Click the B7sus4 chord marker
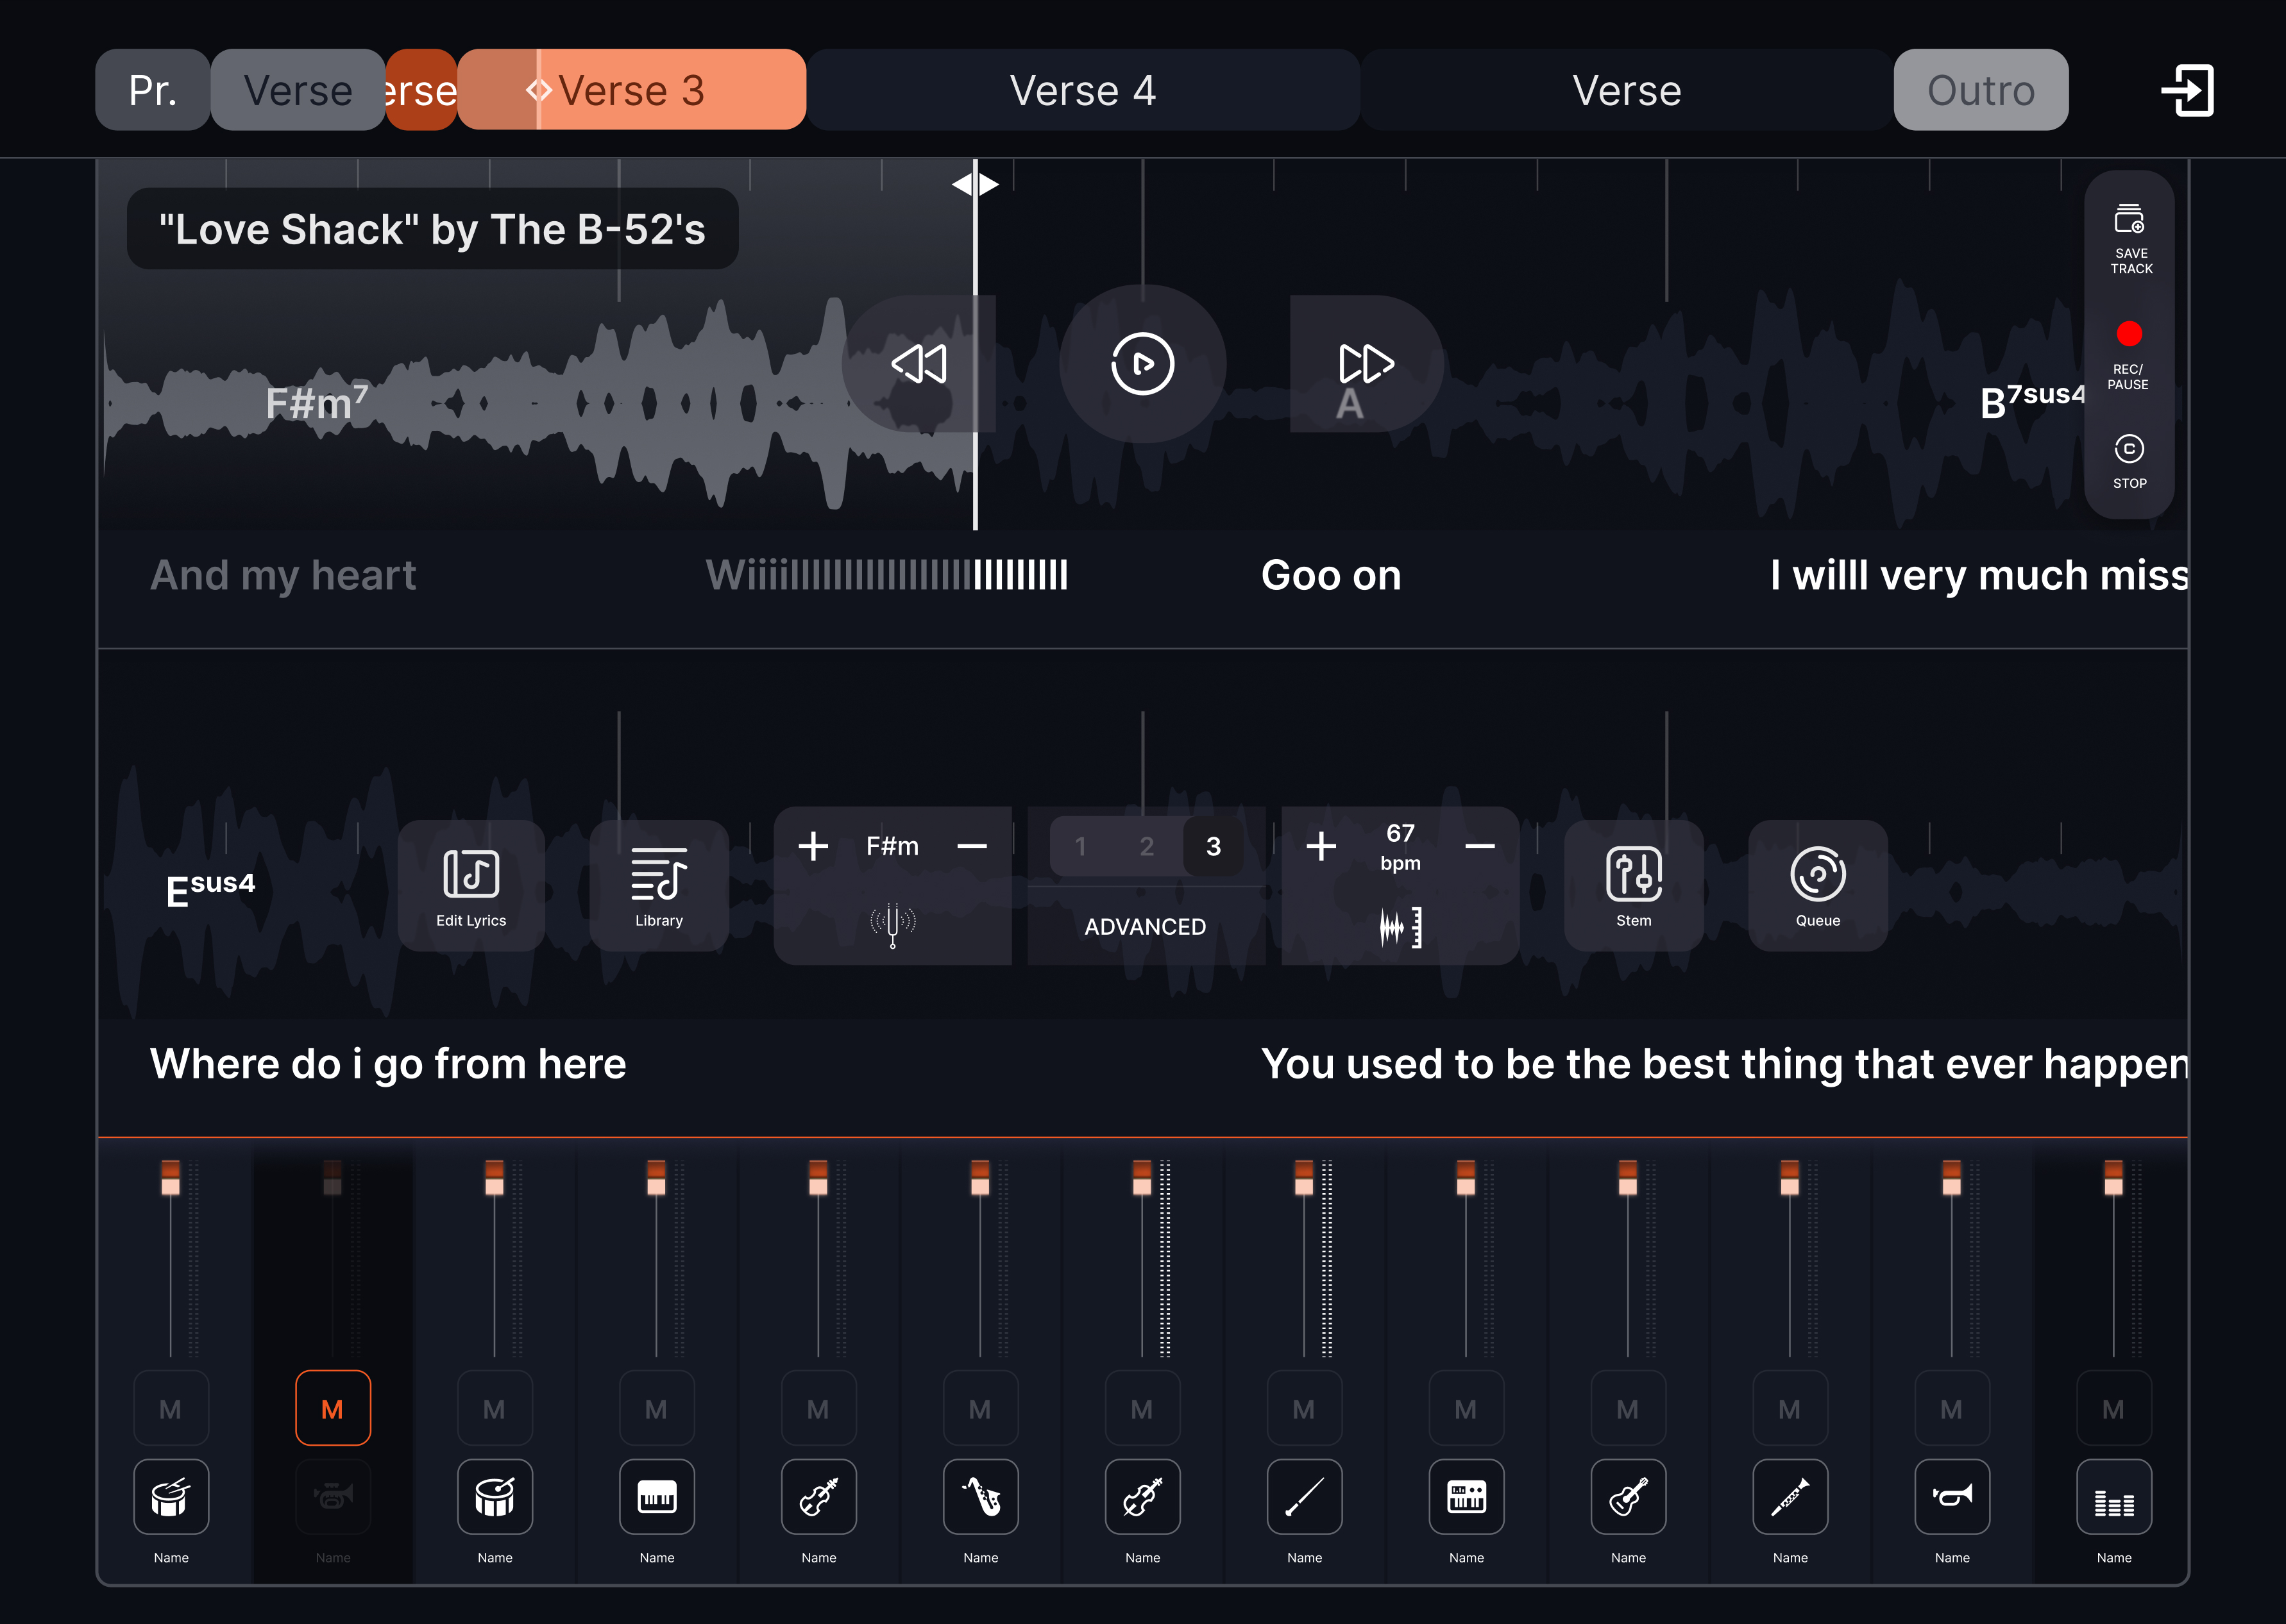The width and height of the screenshot is (2286, 1624). (x=2032, y=401)
